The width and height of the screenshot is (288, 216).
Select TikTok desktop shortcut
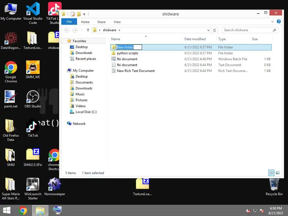(x=33, y=129)
